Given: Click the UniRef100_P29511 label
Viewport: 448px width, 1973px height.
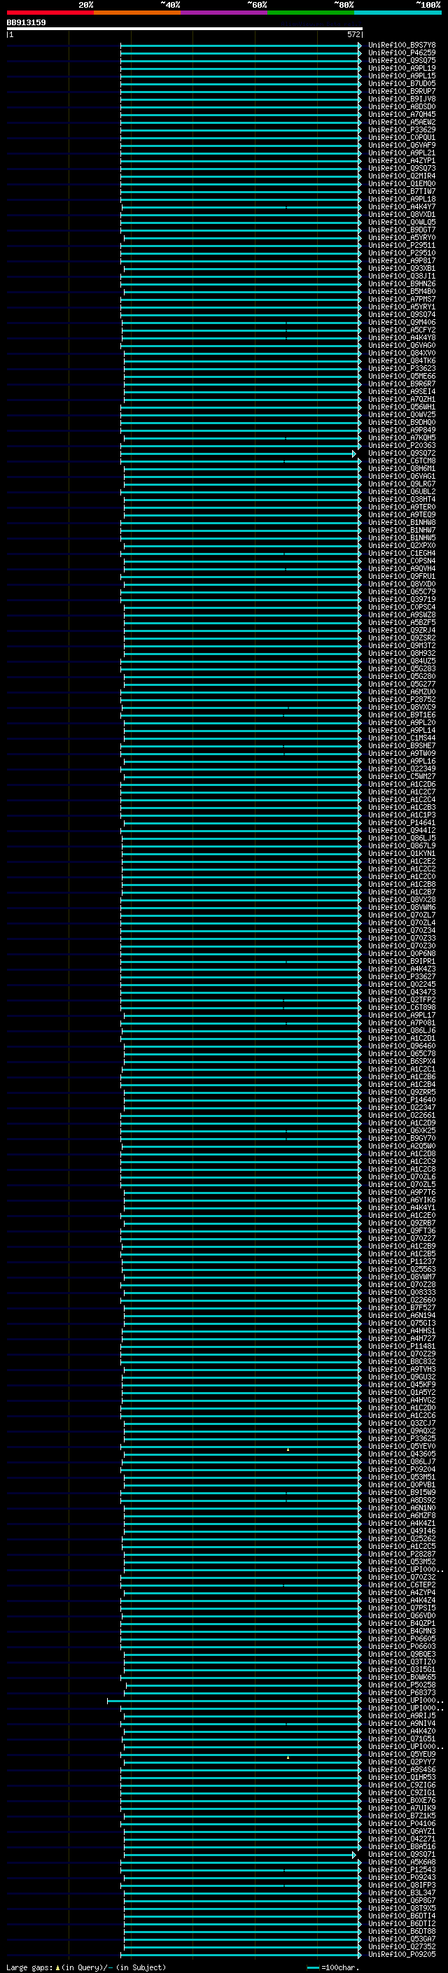Looking at the screenshot, I should click(x=402, y=245).
